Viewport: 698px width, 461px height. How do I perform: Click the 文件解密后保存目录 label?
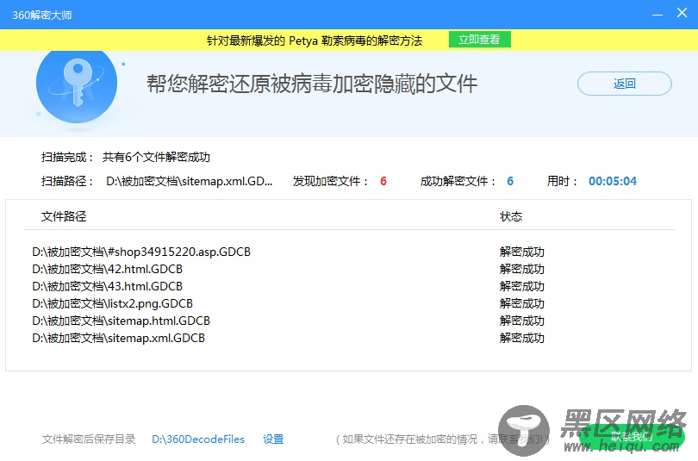[89, 439]
